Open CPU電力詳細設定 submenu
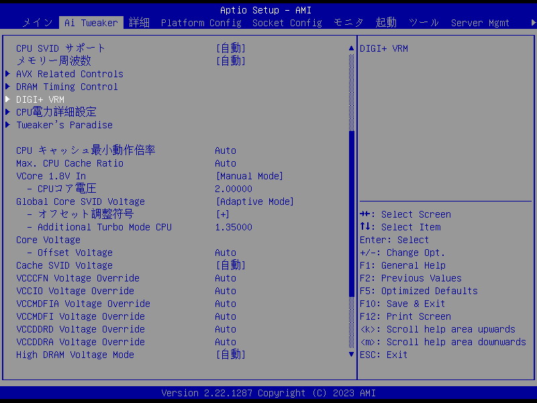 [x=56, y=112]
